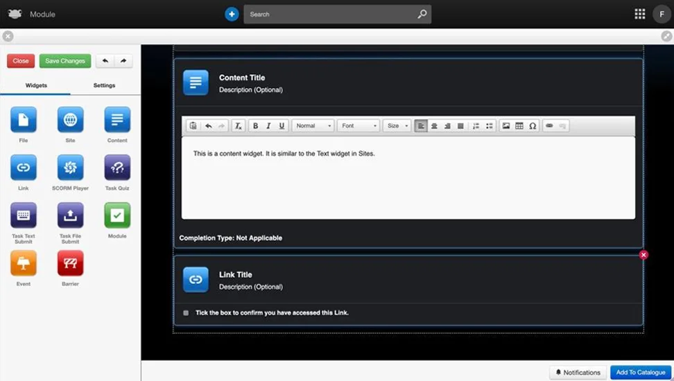The image size is (674, 381).
Task: Click the search magnifier icon
Action: [422, 14]
